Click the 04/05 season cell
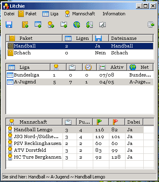159x182 pixels. (107, 82)
